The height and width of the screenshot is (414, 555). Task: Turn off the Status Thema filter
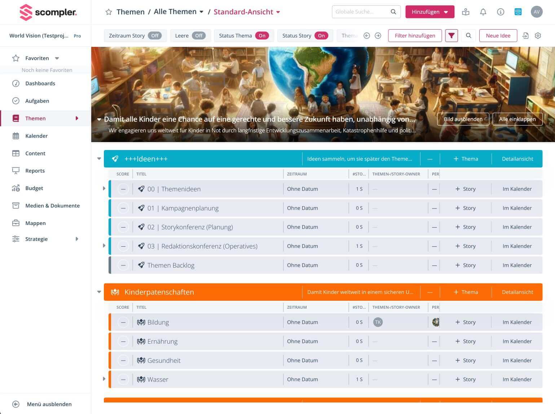point(262,36)
